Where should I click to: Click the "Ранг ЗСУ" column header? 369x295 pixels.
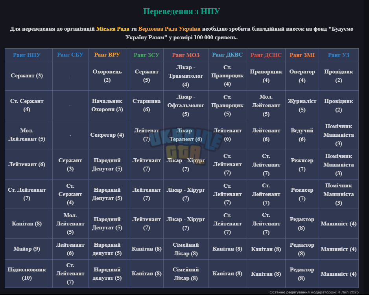146,55
